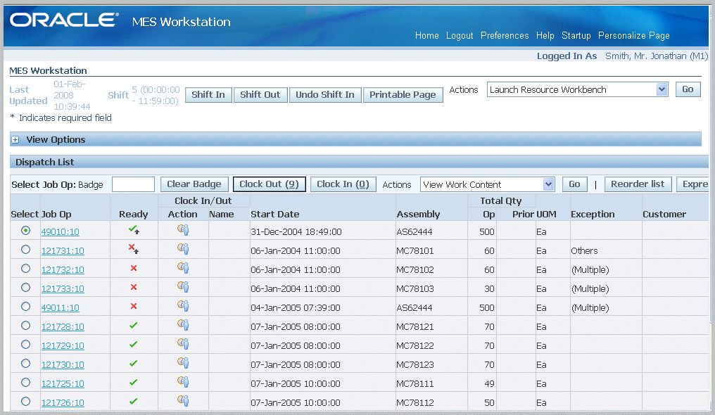
Task: Select radio button for job 49011:10
Action: (25, 306)
